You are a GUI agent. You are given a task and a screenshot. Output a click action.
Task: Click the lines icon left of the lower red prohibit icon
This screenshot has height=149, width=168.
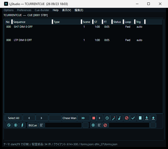99,125
